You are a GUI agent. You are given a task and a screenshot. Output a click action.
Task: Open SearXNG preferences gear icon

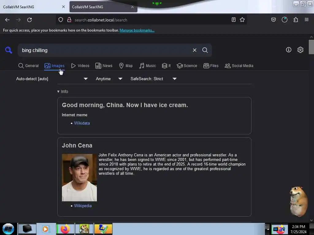tap(301, 50)
